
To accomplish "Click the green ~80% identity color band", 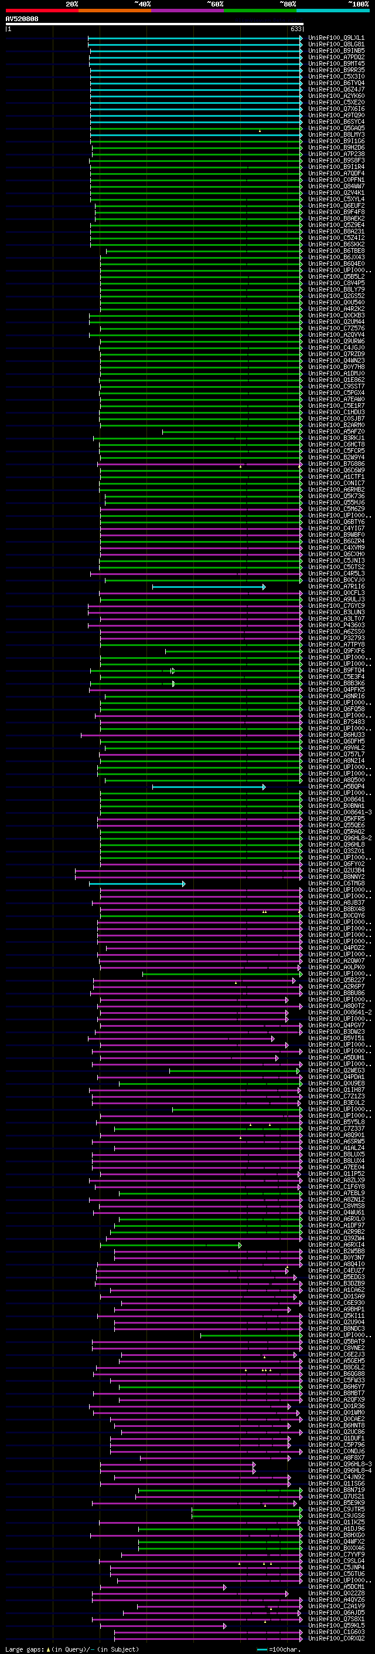I will 260,11.
